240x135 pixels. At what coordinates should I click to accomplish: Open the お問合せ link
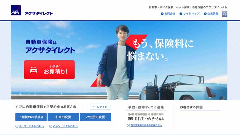point(170,14)
